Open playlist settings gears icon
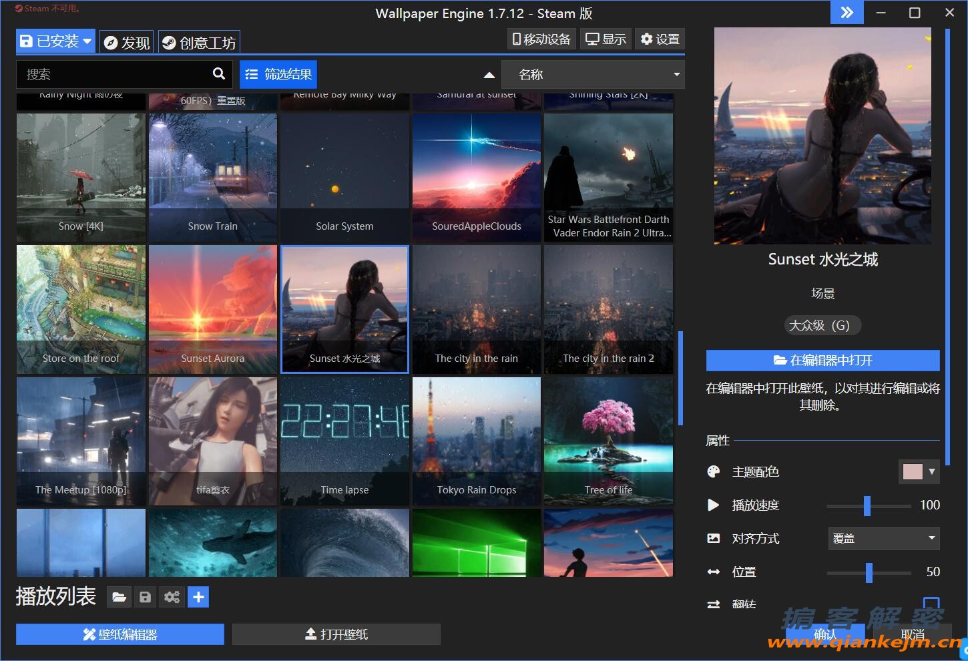Image resolution: width=968 pixels, height=661 pixels. (x=172, y=597)
